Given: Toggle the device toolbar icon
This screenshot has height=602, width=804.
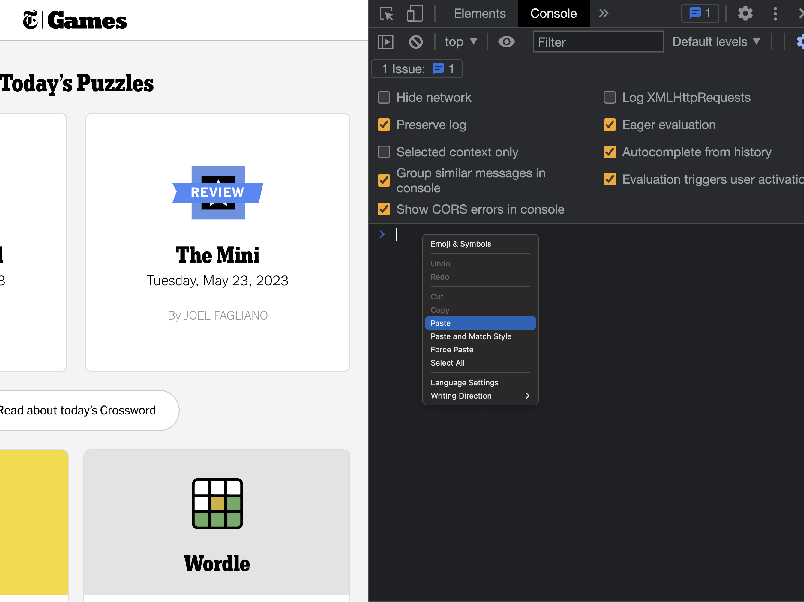Looking at the screenshot, I should [x=414, y=14].
